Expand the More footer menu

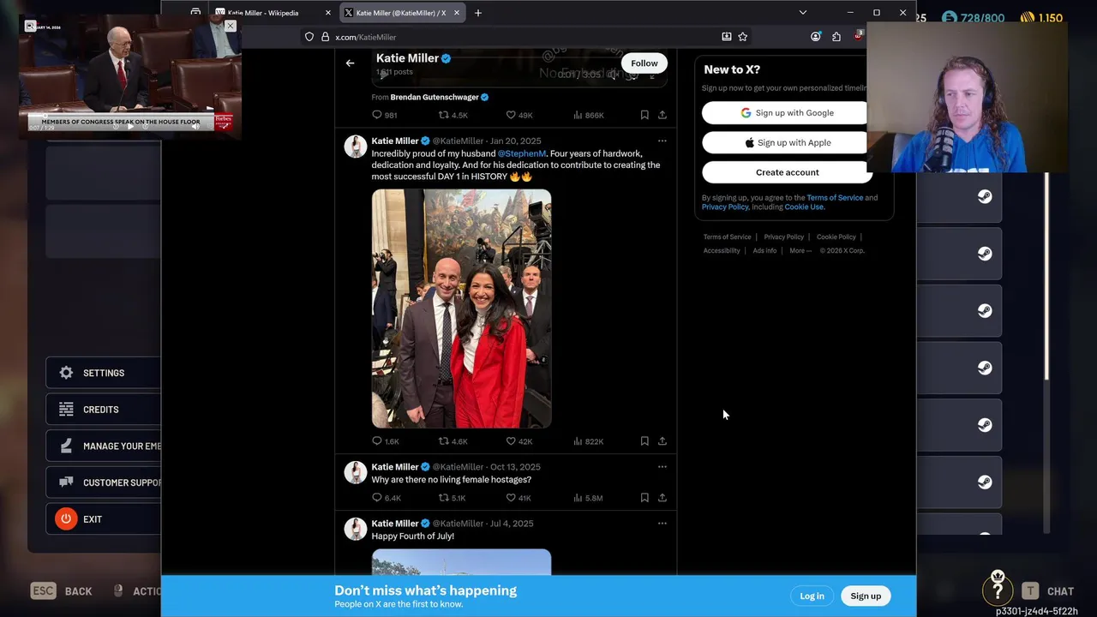tap(800, 251)
